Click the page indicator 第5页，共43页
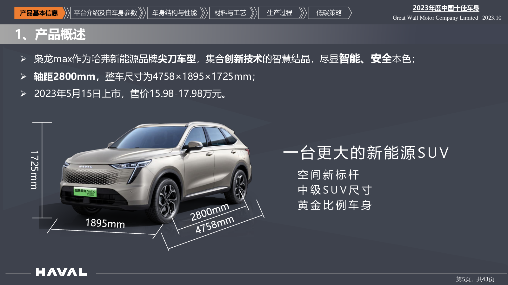This screenshot has width=508, height=285. click(475, 279)
